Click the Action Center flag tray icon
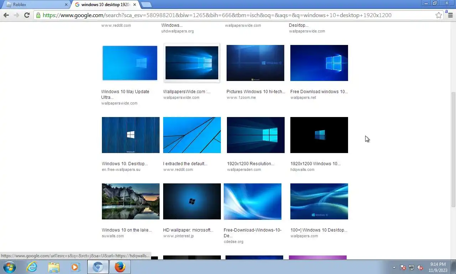This screenshot has height=274, width=456. pos(403,267)
